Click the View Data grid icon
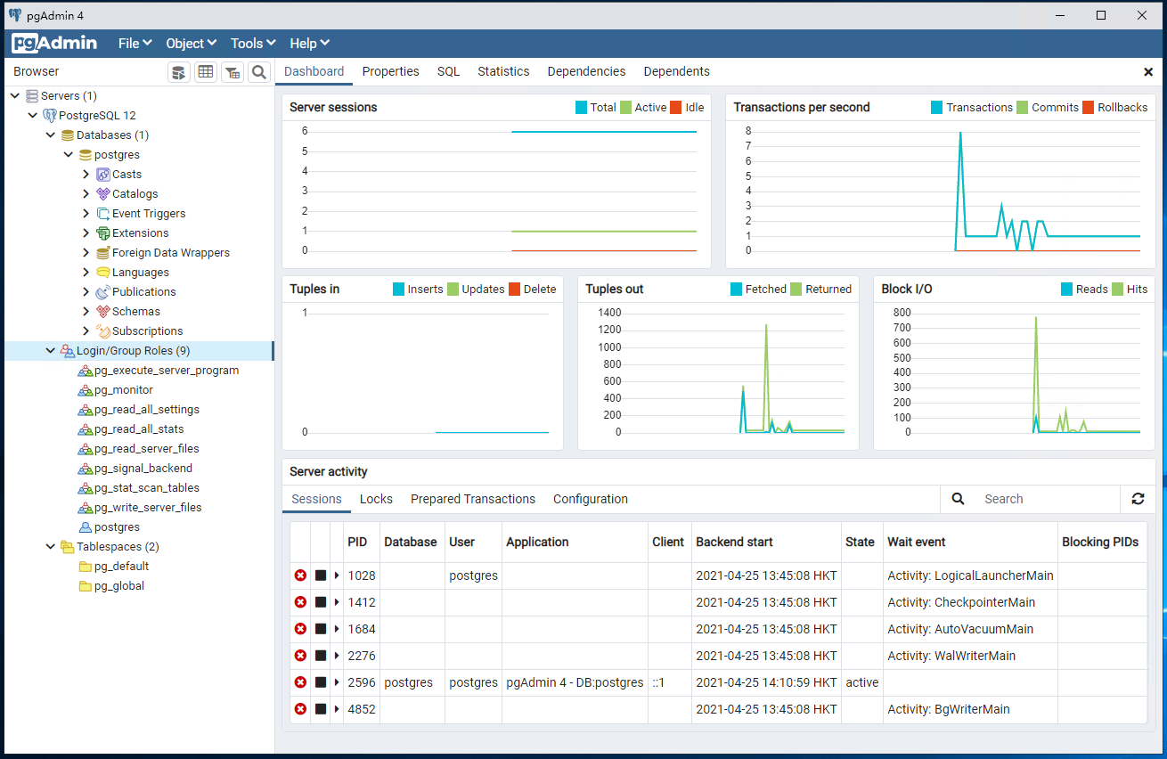 point(206,71)
